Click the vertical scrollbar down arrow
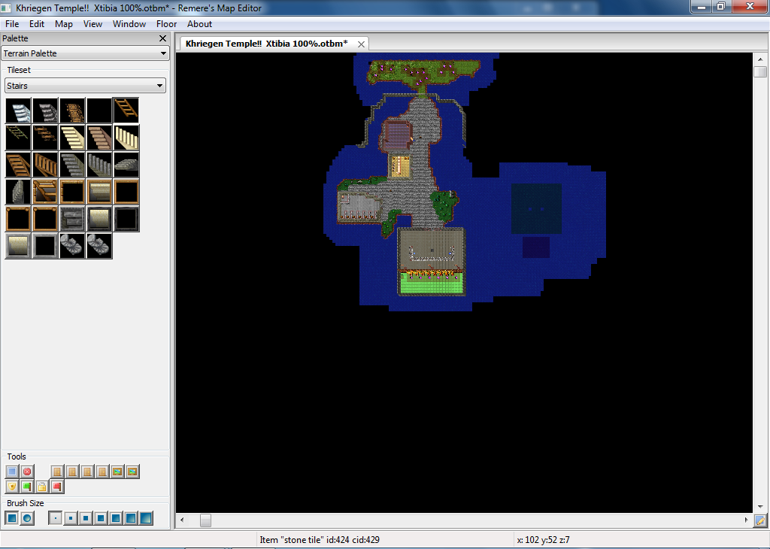This screenshot has height=549, width=770. click(x=760, y=507)
